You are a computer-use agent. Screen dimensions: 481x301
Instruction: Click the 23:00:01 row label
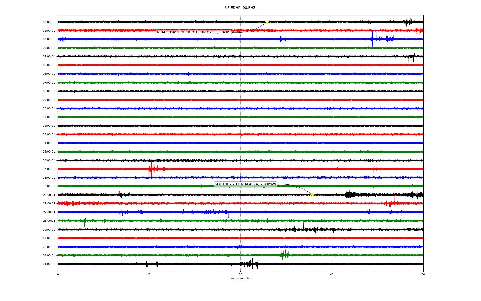coord(49,221)
